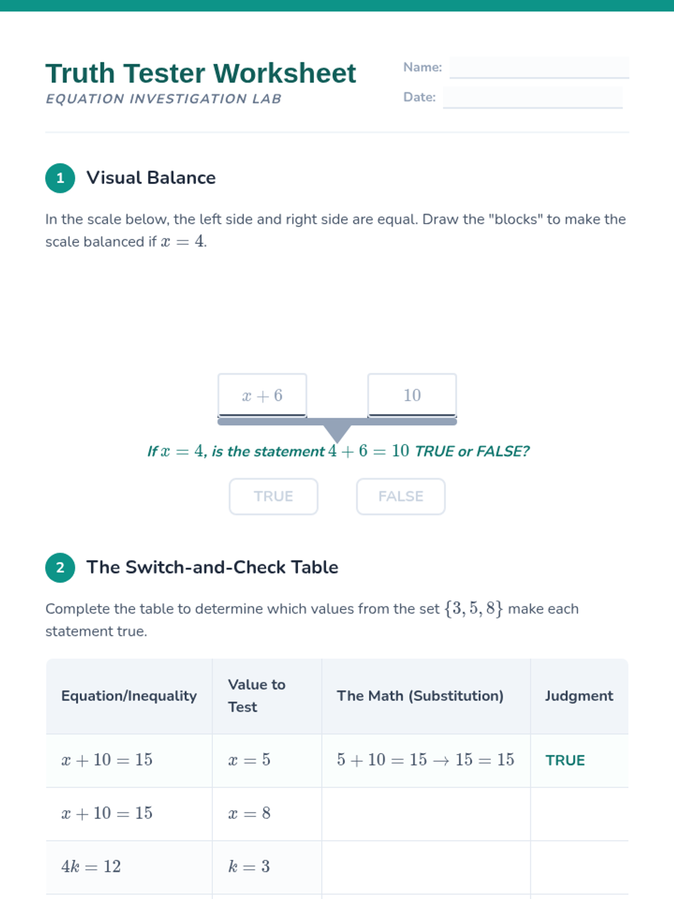Screen dimensions: 674x899
Task: Click The Math (Substitution) column header
Action: tap(420, 696)
